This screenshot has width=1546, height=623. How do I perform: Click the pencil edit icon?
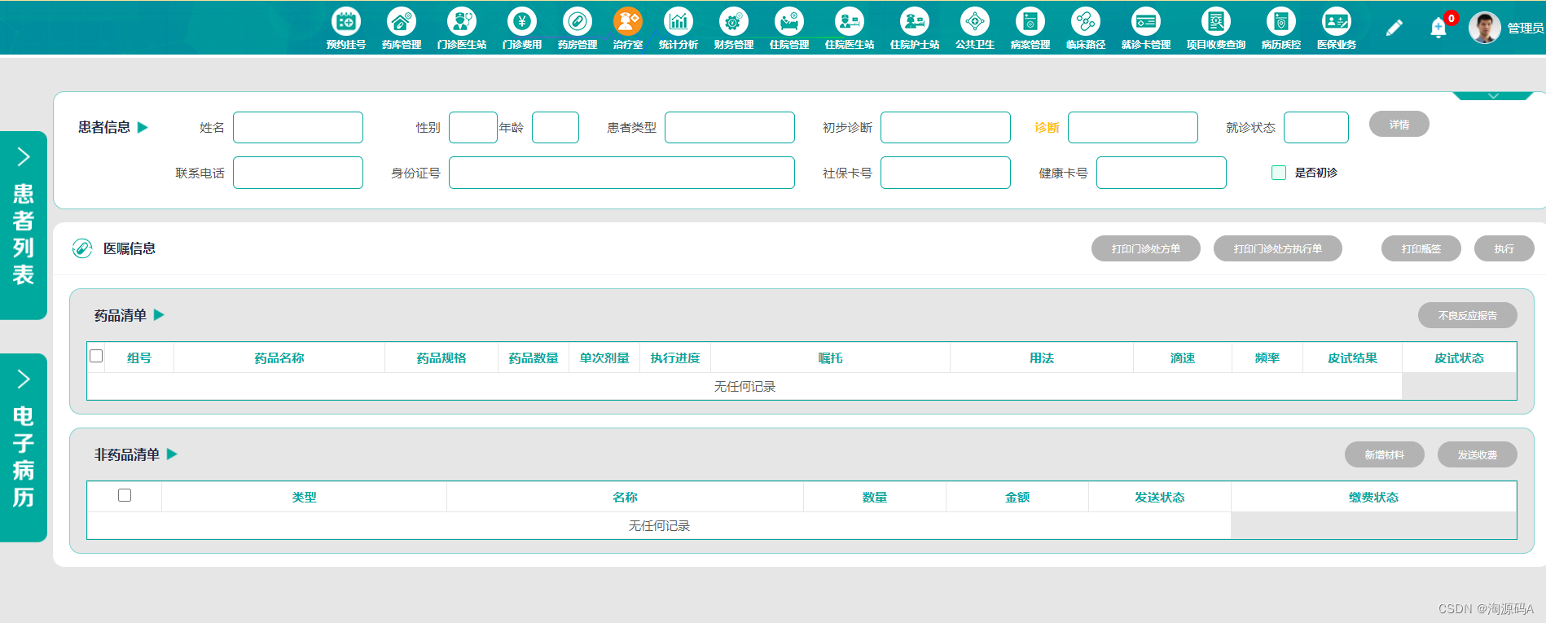tap(1394, 28)
